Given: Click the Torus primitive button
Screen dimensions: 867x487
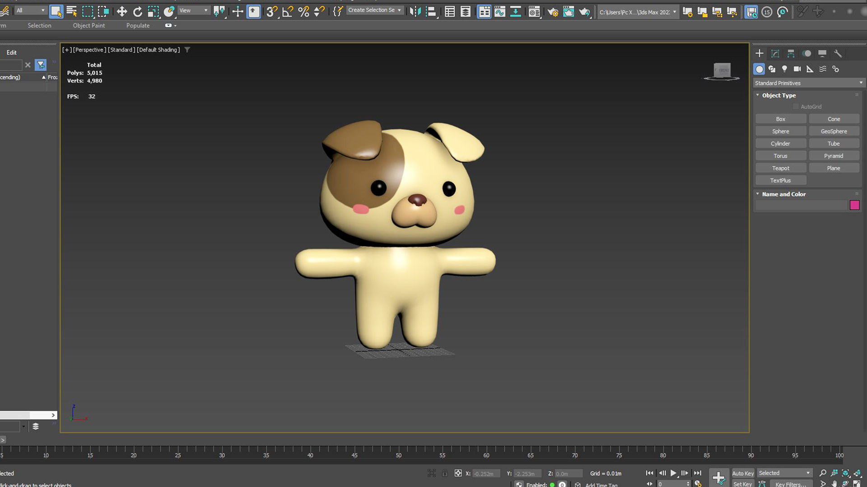Looking at the screenshot, I should tap(781, 156).
